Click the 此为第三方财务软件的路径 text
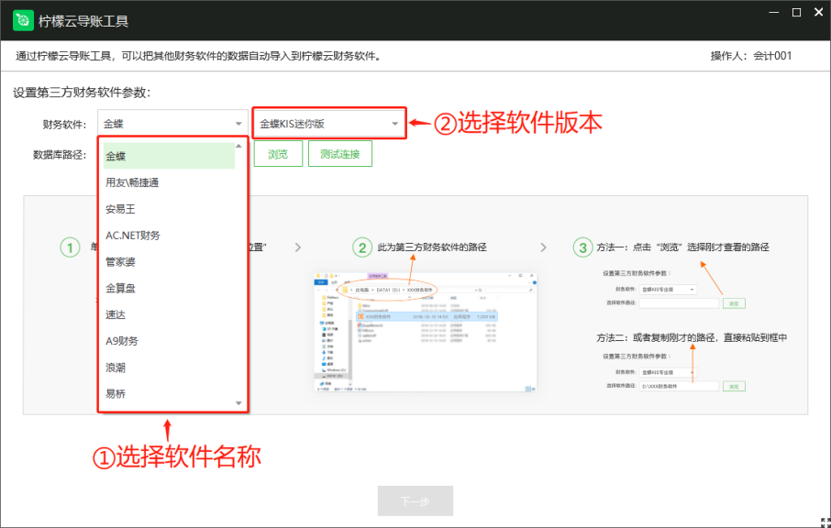Viewport: 831px width, 528px height. coord(432,247)
